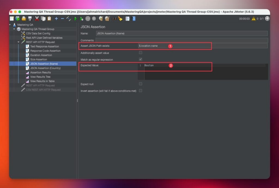Open Assertion Results listener
The height and width of the screenshot is (188, 279).
[x=40, y=72]
